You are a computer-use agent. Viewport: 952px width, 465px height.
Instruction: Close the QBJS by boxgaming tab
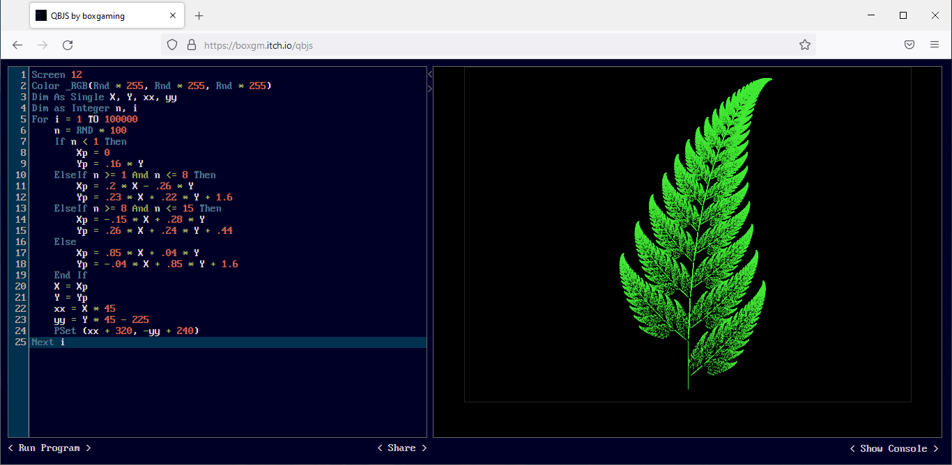[174, 15]
